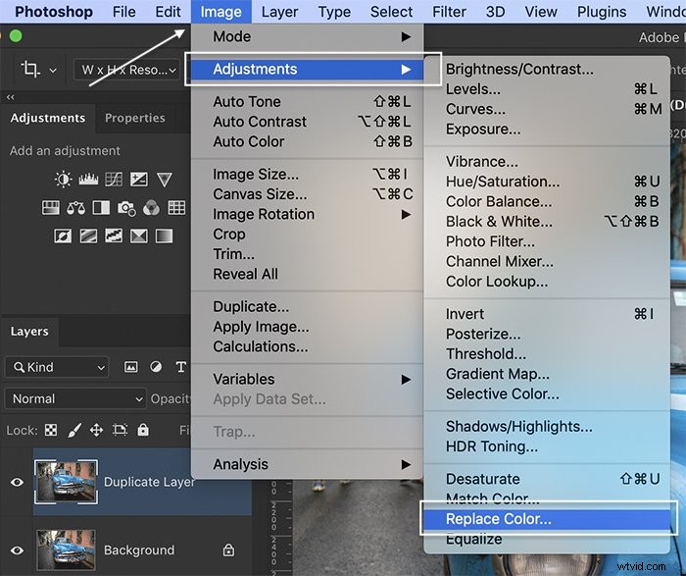This screenshot has width=686, height=576.
Task: Toggle lock transparent pixels
Action: pyautogui.click(x=51, y=430)
